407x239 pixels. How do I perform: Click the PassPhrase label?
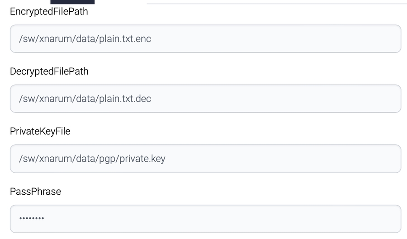(35, 191)
